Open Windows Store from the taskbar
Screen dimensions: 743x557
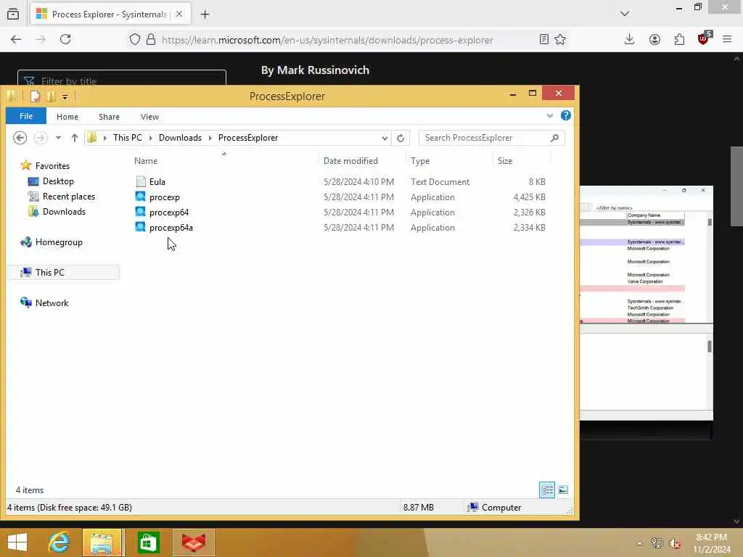[148, 542]
